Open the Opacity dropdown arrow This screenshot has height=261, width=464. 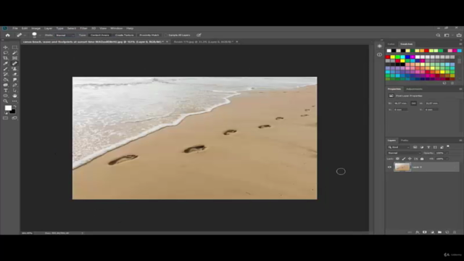pyautogui.click(x=447, y=153)
